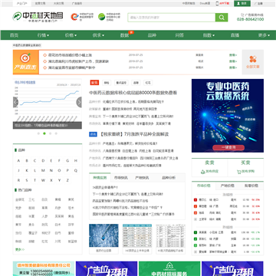Open the 首页 navigation item
This screenshot has width=276, height=276.
click(14, 35)
